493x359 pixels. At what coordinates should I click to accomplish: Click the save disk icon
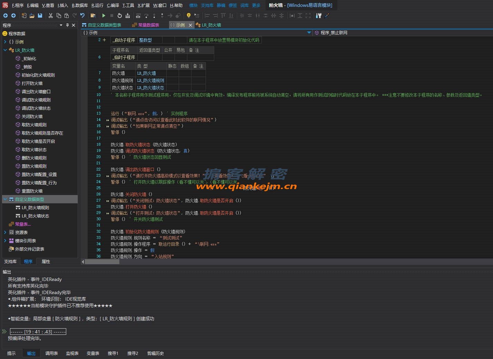(40, 16)
